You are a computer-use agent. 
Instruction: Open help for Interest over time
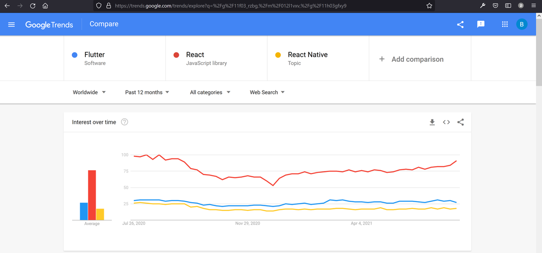(x=125, y=122)
